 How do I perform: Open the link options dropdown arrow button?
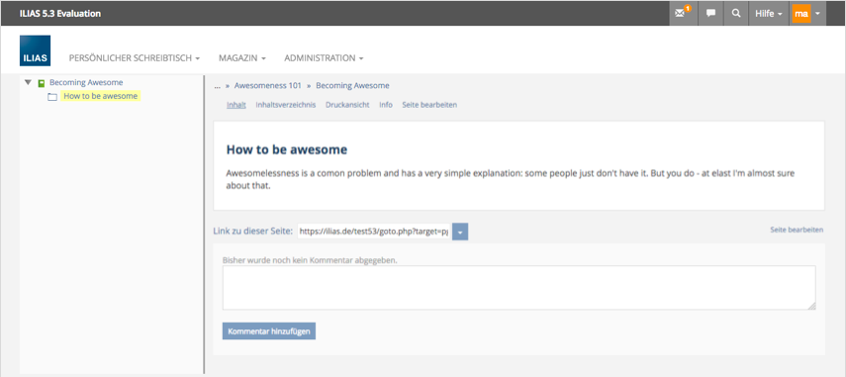[x=460, y=232]
